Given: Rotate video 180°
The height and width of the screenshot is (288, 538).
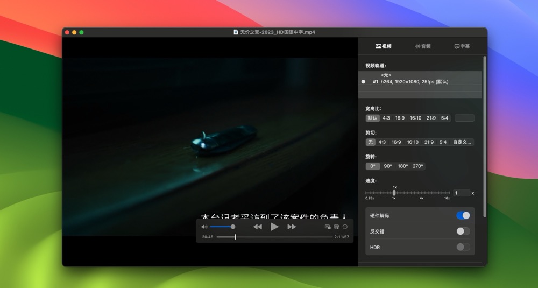Looking at the screenshot, I should (x=403, y=166).
